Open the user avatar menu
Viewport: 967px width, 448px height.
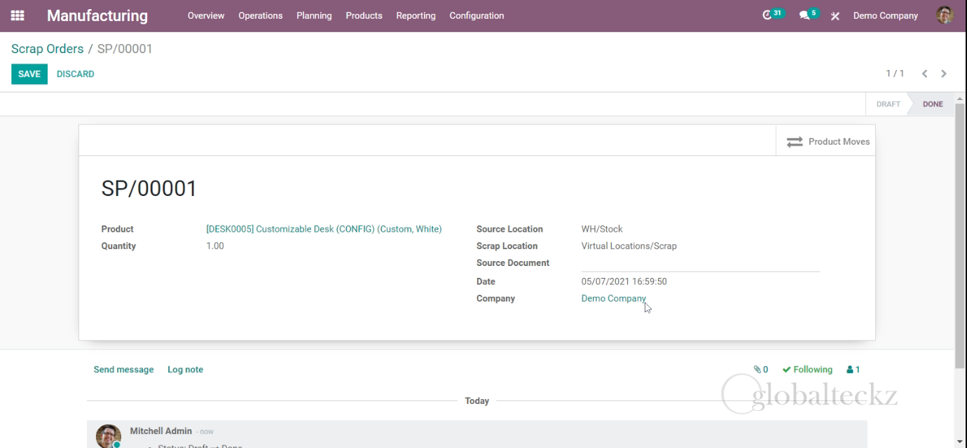tap(945, 15)
